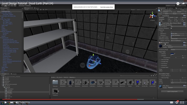
Task: Toggle scene audio button
Action: click(43, 10)
